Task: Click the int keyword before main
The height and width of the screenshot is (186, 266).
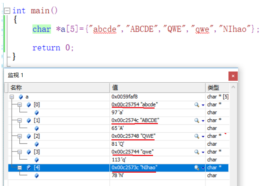Action: click(19, 11)
